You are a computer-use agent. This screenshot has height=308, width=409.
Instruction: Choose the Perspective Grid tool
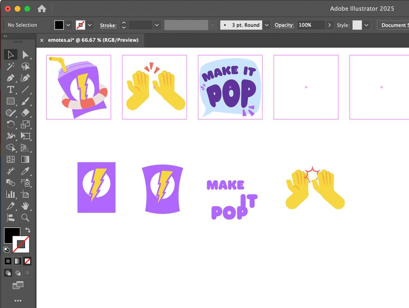pyautogui.click(x=25, y=147)
